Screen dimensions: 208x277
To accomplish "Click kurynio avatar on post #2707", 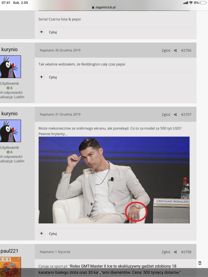I will coord(10,131).
